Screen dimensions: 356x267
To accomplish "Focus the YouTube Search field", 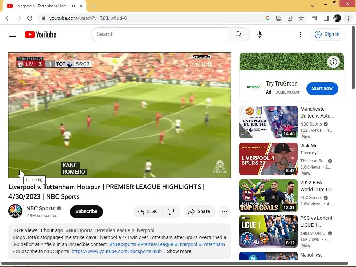I will pos(159,34).
